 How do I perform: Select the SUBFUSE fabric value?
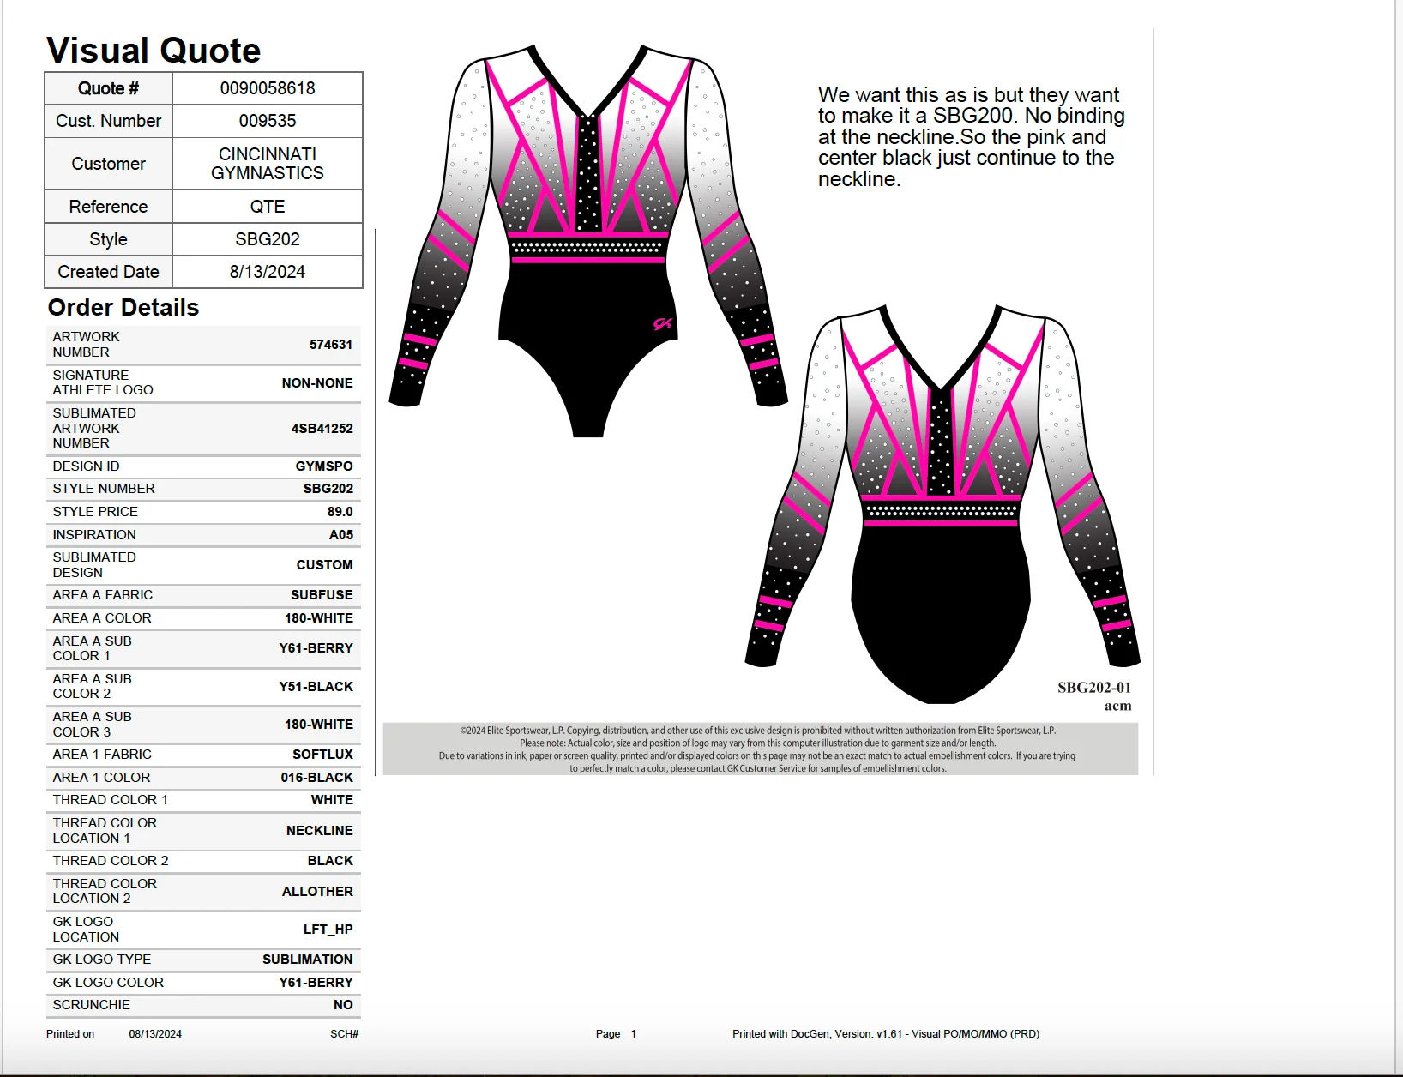coord(322,594)
